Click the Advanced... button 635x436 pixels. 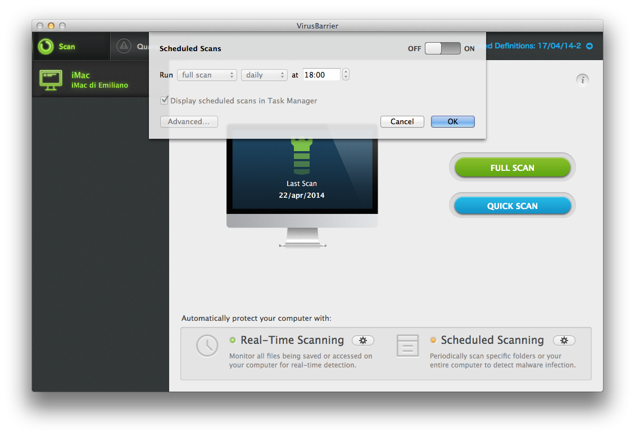(x=189, y=122)
